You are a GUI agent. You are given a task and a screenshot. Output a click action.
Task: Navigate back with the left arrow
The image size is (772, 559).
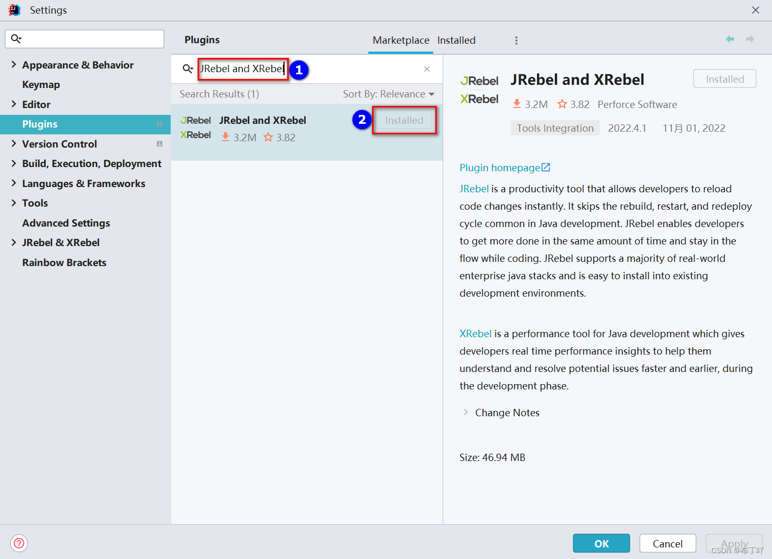[x=730, y=40]
